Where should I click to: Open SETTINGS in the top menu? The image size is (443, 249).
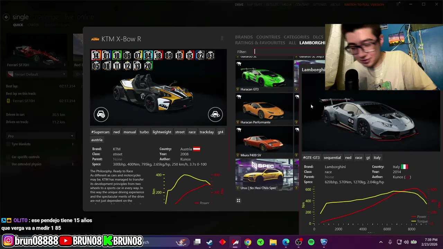pyautogui.click(x=319, y=5)
